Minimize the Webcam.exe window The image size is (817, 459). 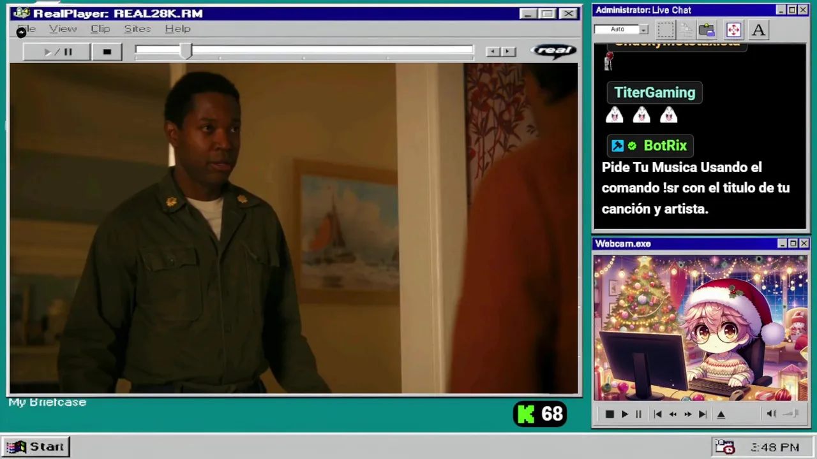point(783,244)
